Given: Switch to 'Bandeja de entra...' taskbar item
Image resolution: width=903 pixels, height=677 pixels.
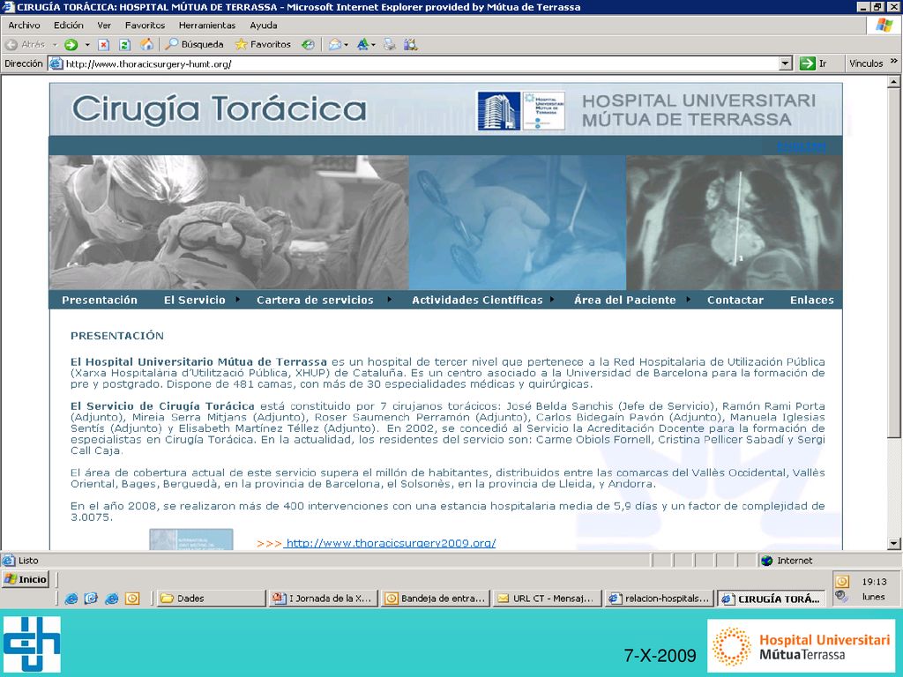Looking at the screenshot, I should [x=436, y=599].
